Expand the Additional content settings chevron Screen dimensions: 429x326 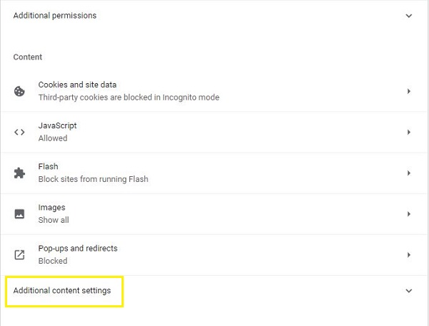pyautogui.click(x=409, y=291)
